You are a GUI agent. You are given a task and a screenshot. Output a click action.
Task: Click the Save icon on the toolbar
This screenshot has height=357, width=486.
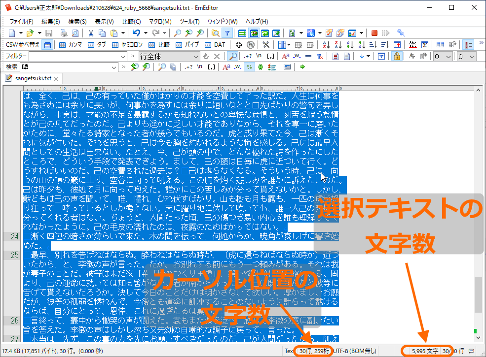click(x=49, y=33)
